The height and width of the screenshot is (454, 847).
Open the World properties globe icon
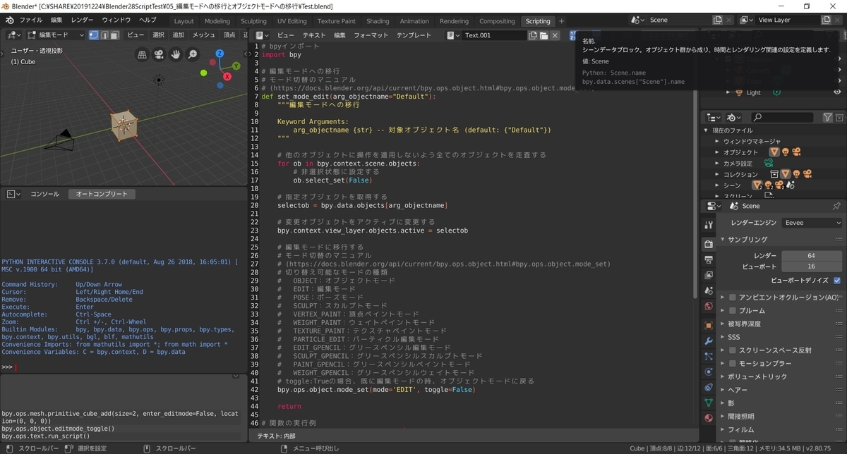point(709,307)
